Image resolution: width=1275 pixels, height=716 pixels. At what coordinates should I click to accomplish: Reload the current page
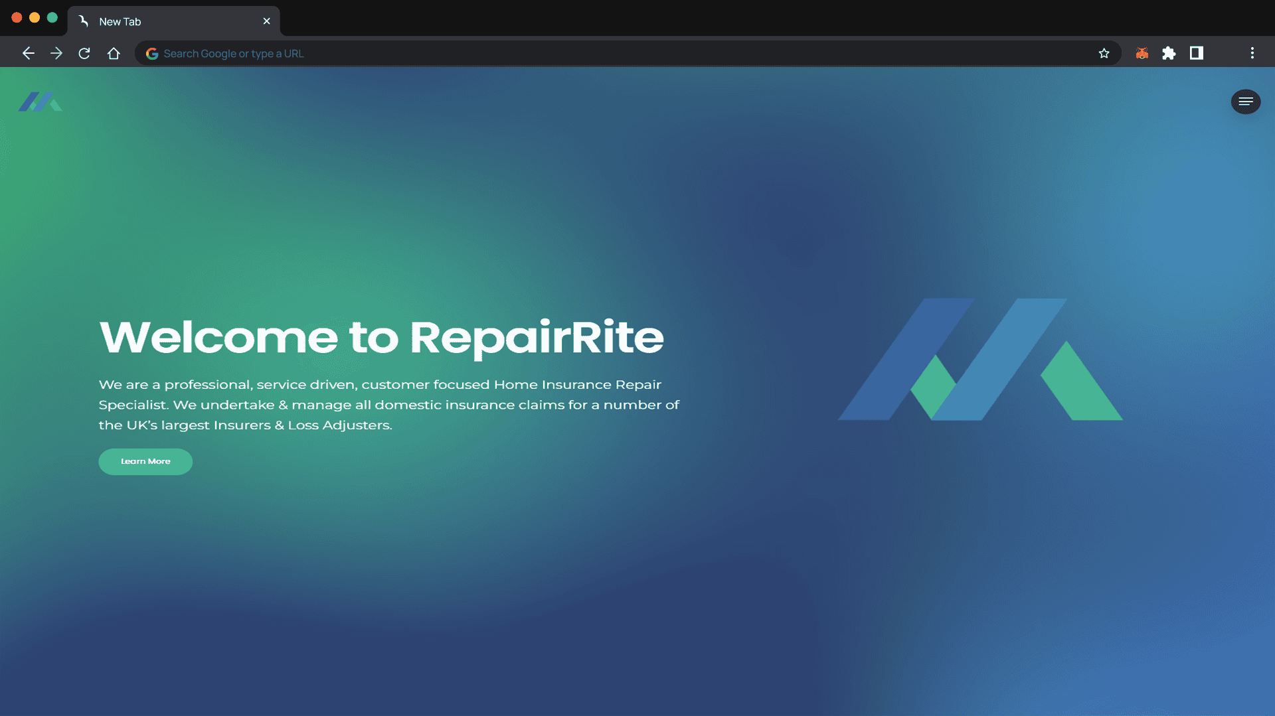[84, 53]
